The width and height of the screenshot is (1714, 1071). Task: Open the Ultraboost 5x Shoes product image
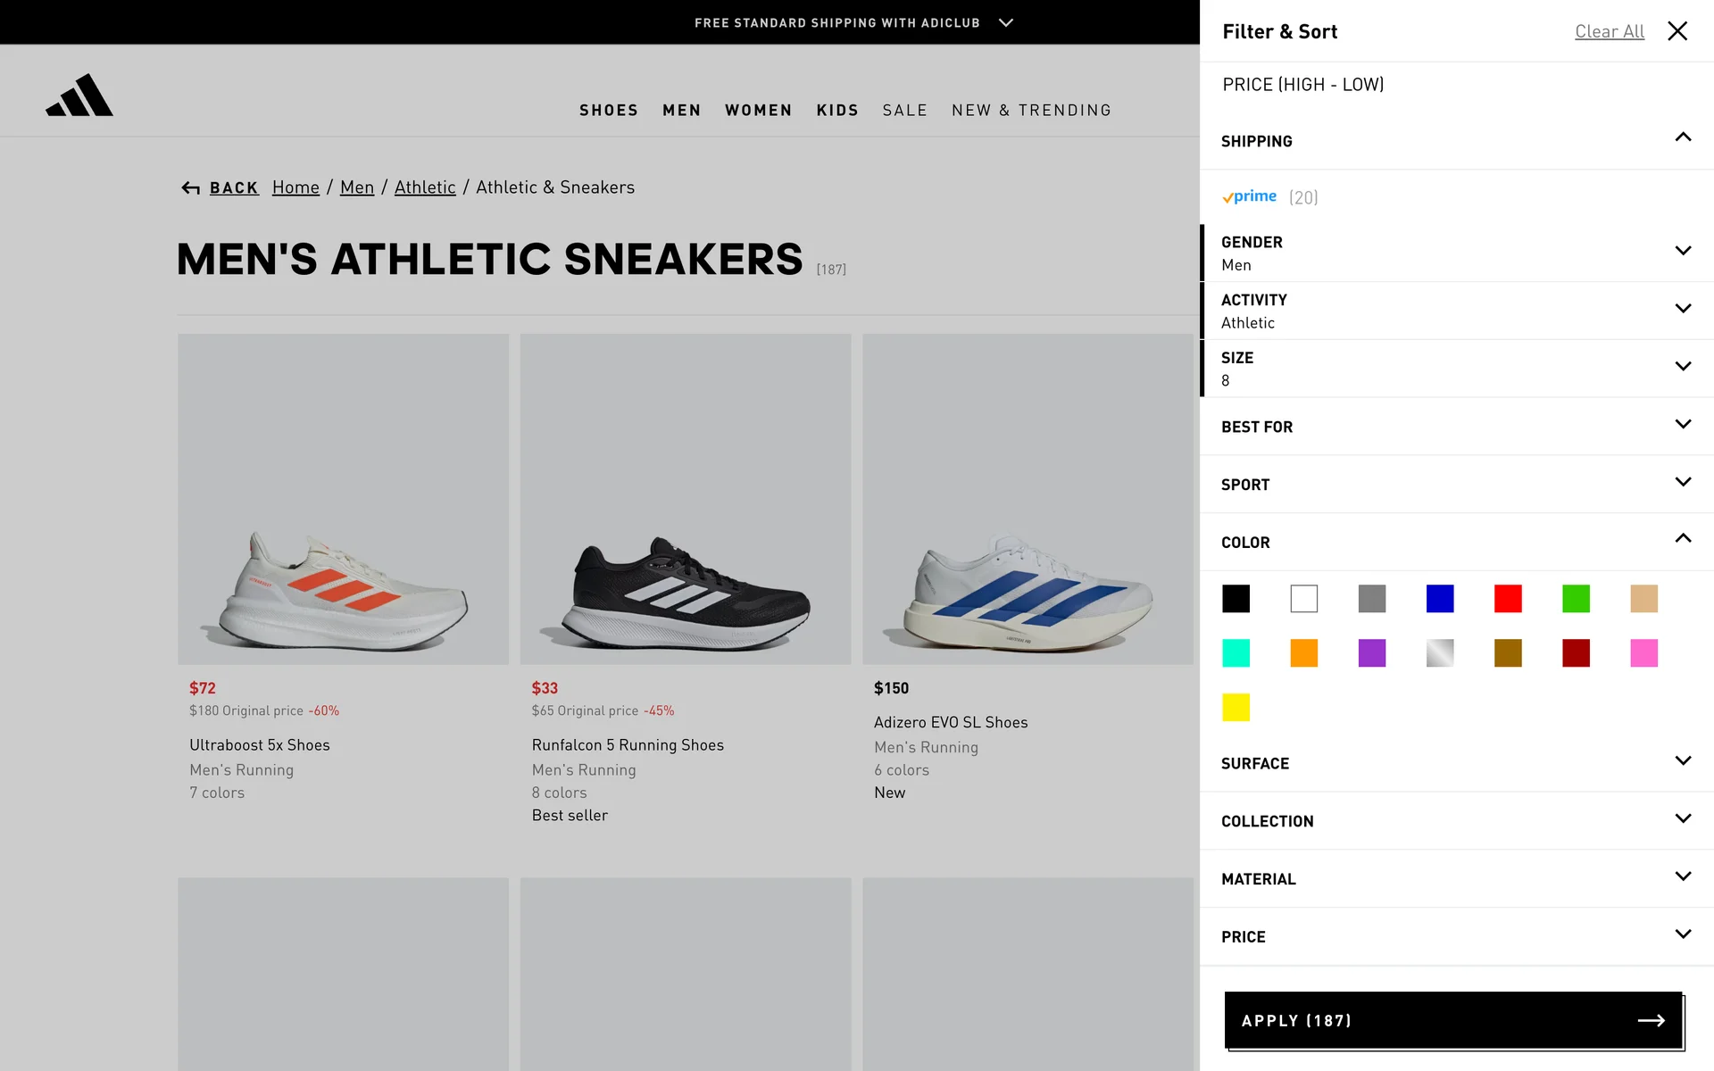pyautogui.click(x=343, y=499)
